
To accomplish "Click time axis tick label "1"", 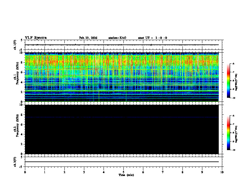I will 45,172.
